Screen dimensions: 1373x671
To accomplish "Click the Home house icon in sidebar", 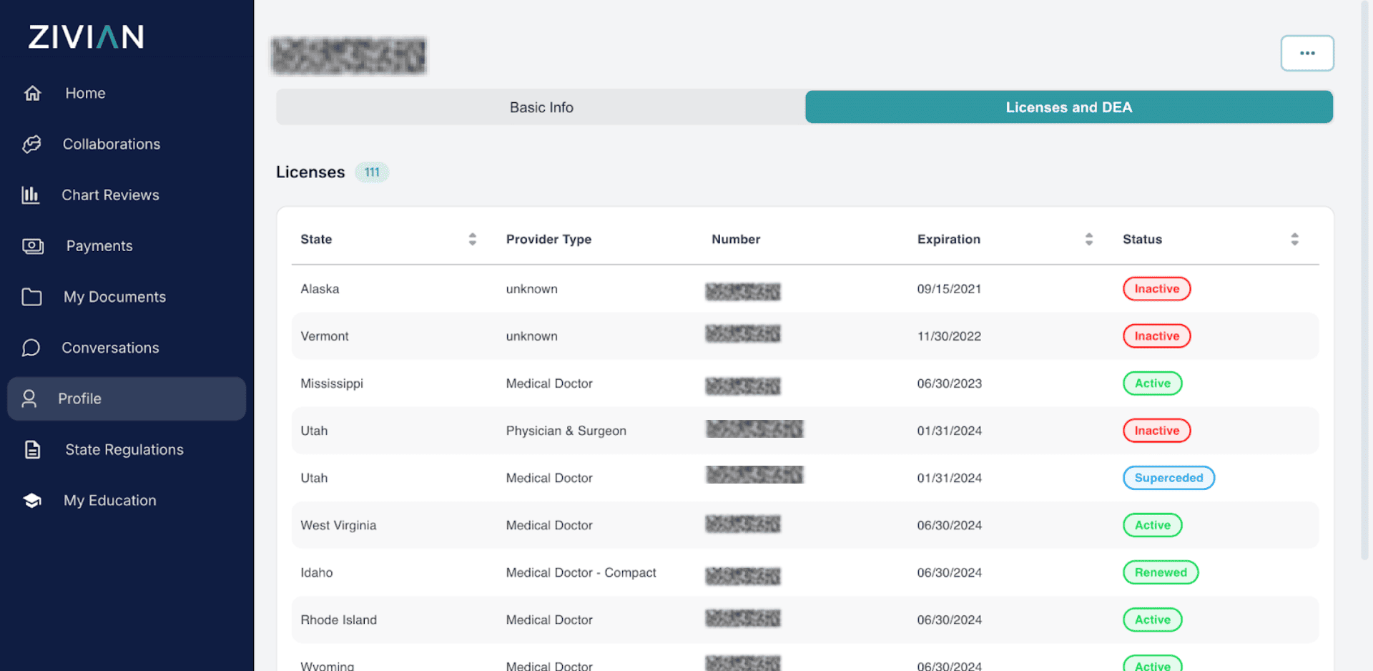I will (33, 93).
